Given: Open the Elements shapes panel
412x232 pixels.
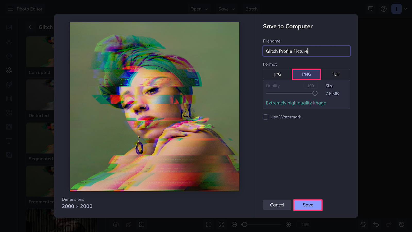Looking at the screenshot, I should click(x=9, y=113).
